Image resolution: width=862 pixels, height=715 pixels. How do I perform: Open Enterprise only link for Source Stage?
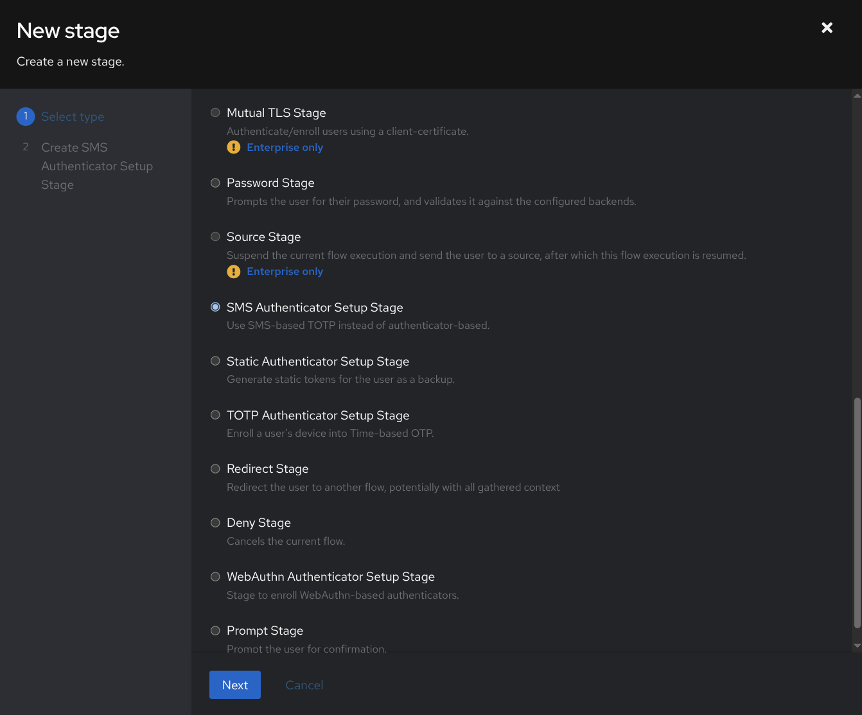pyautogui.click(x=285, y=272)
